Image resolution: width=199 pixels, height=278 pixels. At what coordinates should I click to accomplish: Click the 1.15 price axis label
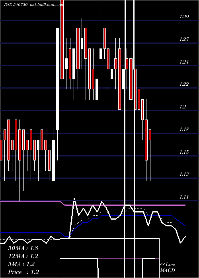click(184, 152)
